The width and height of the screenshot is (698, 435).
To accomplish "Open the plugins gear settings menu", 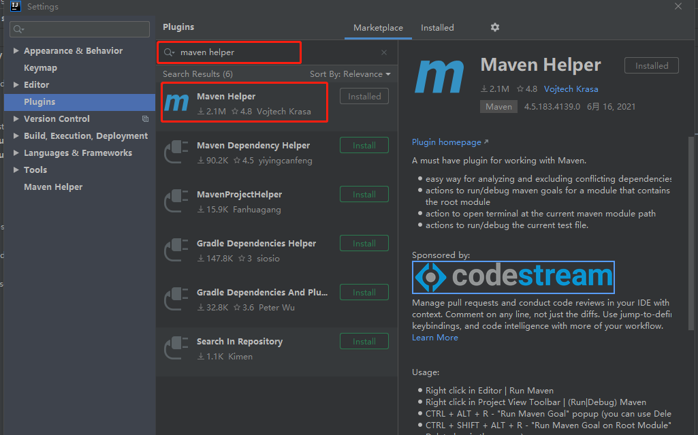I will 494,28.
